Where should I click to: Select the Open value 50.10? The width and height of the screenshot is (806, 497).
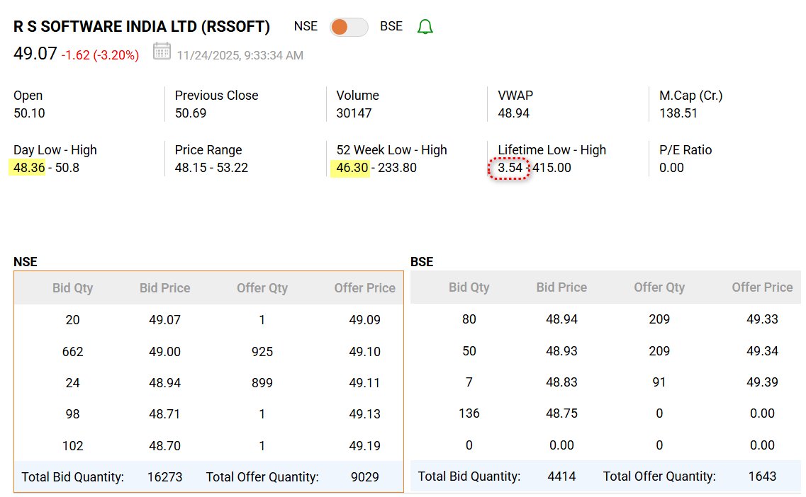[29, 113]
